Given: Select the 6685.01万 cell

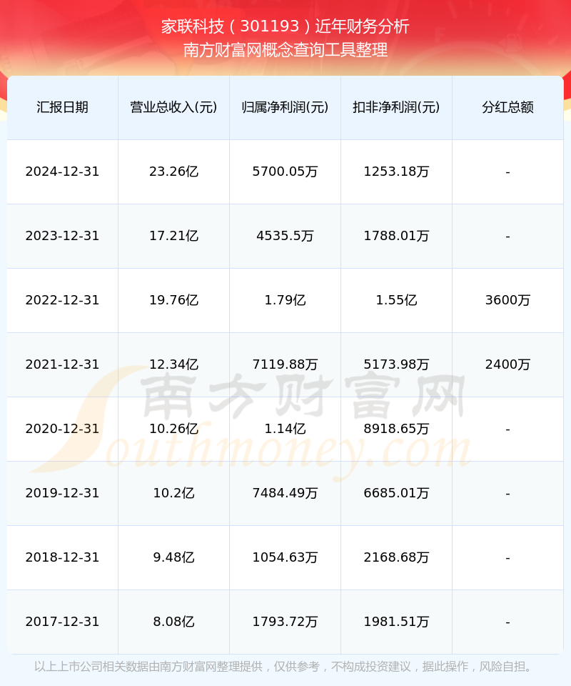Looking at the screenshot, I should point(396,493).
